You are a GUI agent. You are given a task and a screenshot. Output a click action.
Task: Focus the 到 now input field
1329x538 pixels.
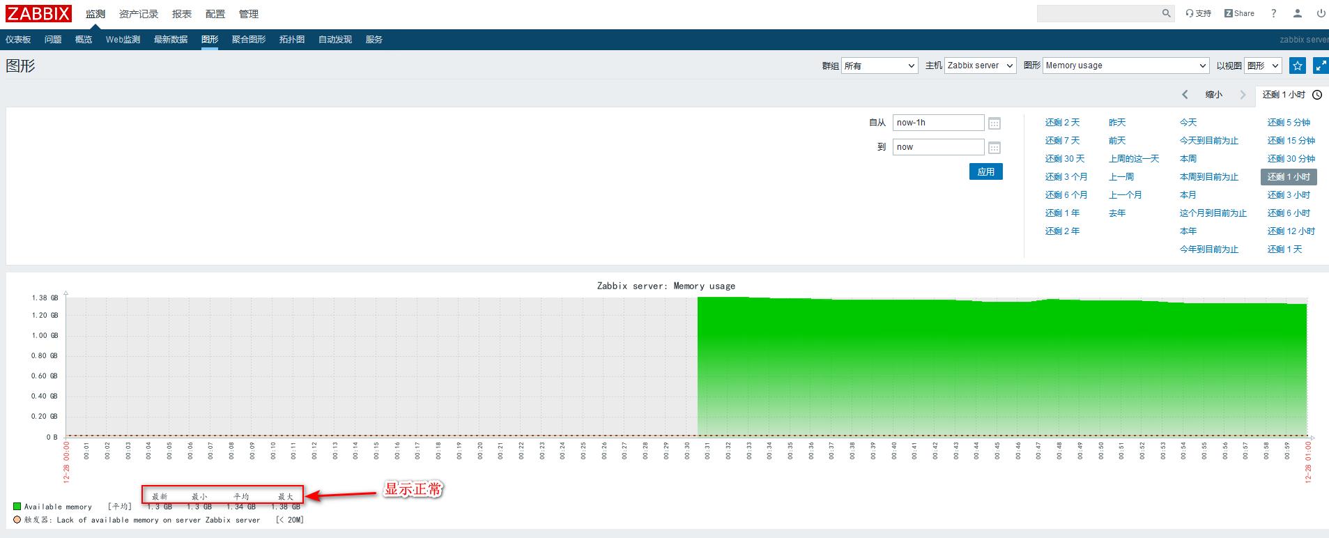coord(939,147)
